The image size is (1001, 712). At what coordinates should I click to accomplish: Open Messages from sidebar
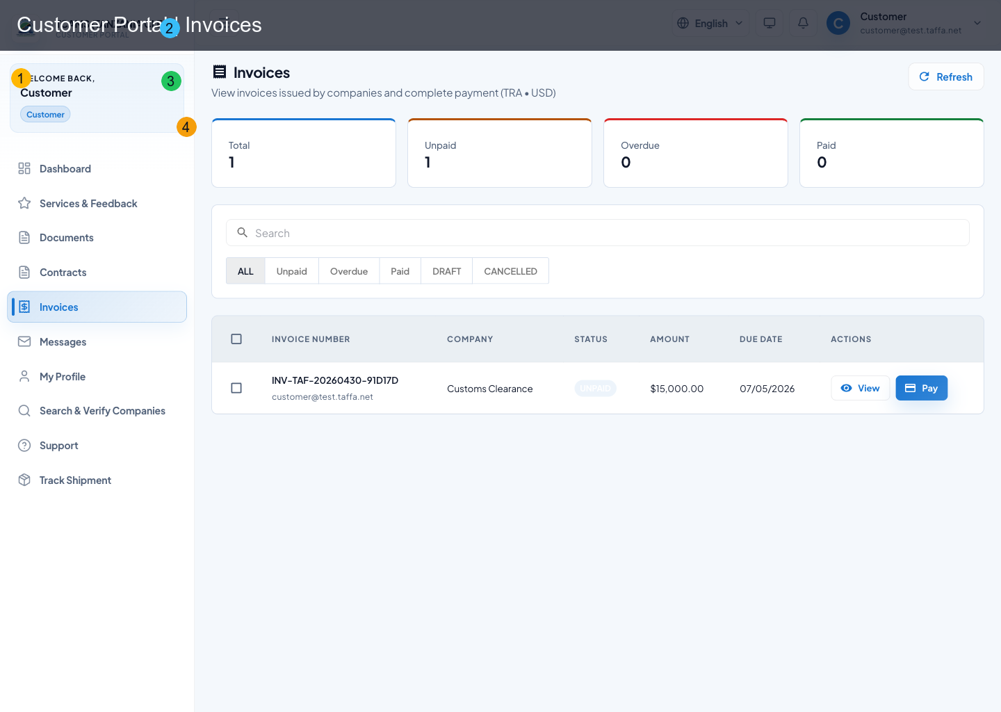[x=97, y=341]
